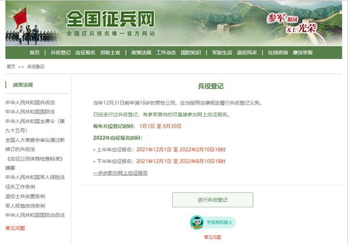Open 退役士兵安置条例 sidebar link
The height and width of the screenshot is (244, 348).
click(x=25, y=196)
